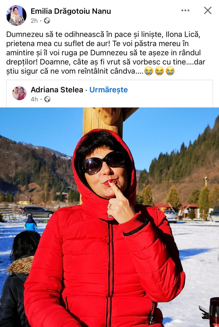Open the three-dots post options menu
The height and width of the screenshot is (327, 219).
(185, 11)
